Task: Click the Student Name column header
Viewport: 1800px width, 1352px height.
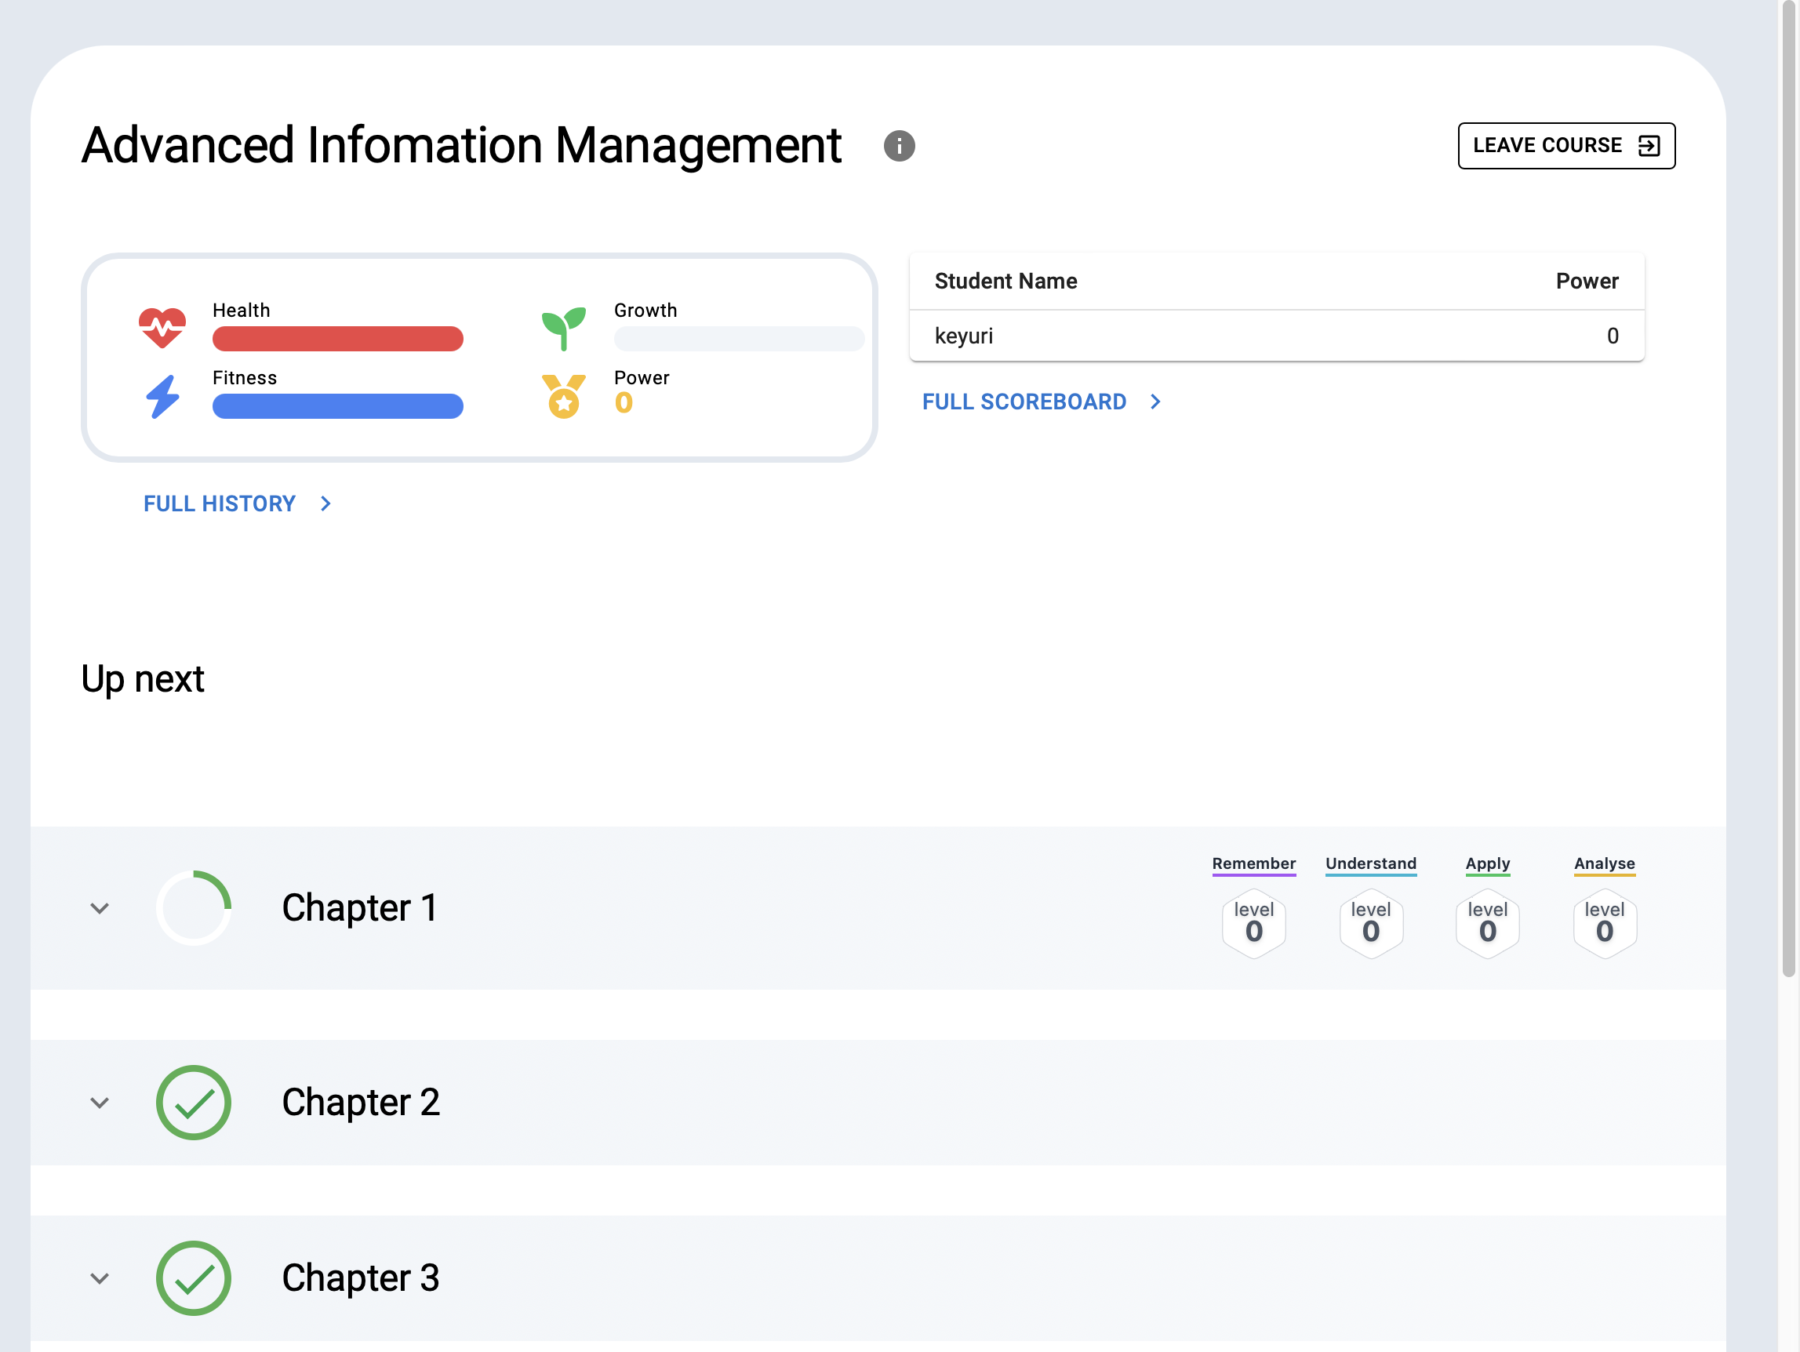Action: point(1005,282)
